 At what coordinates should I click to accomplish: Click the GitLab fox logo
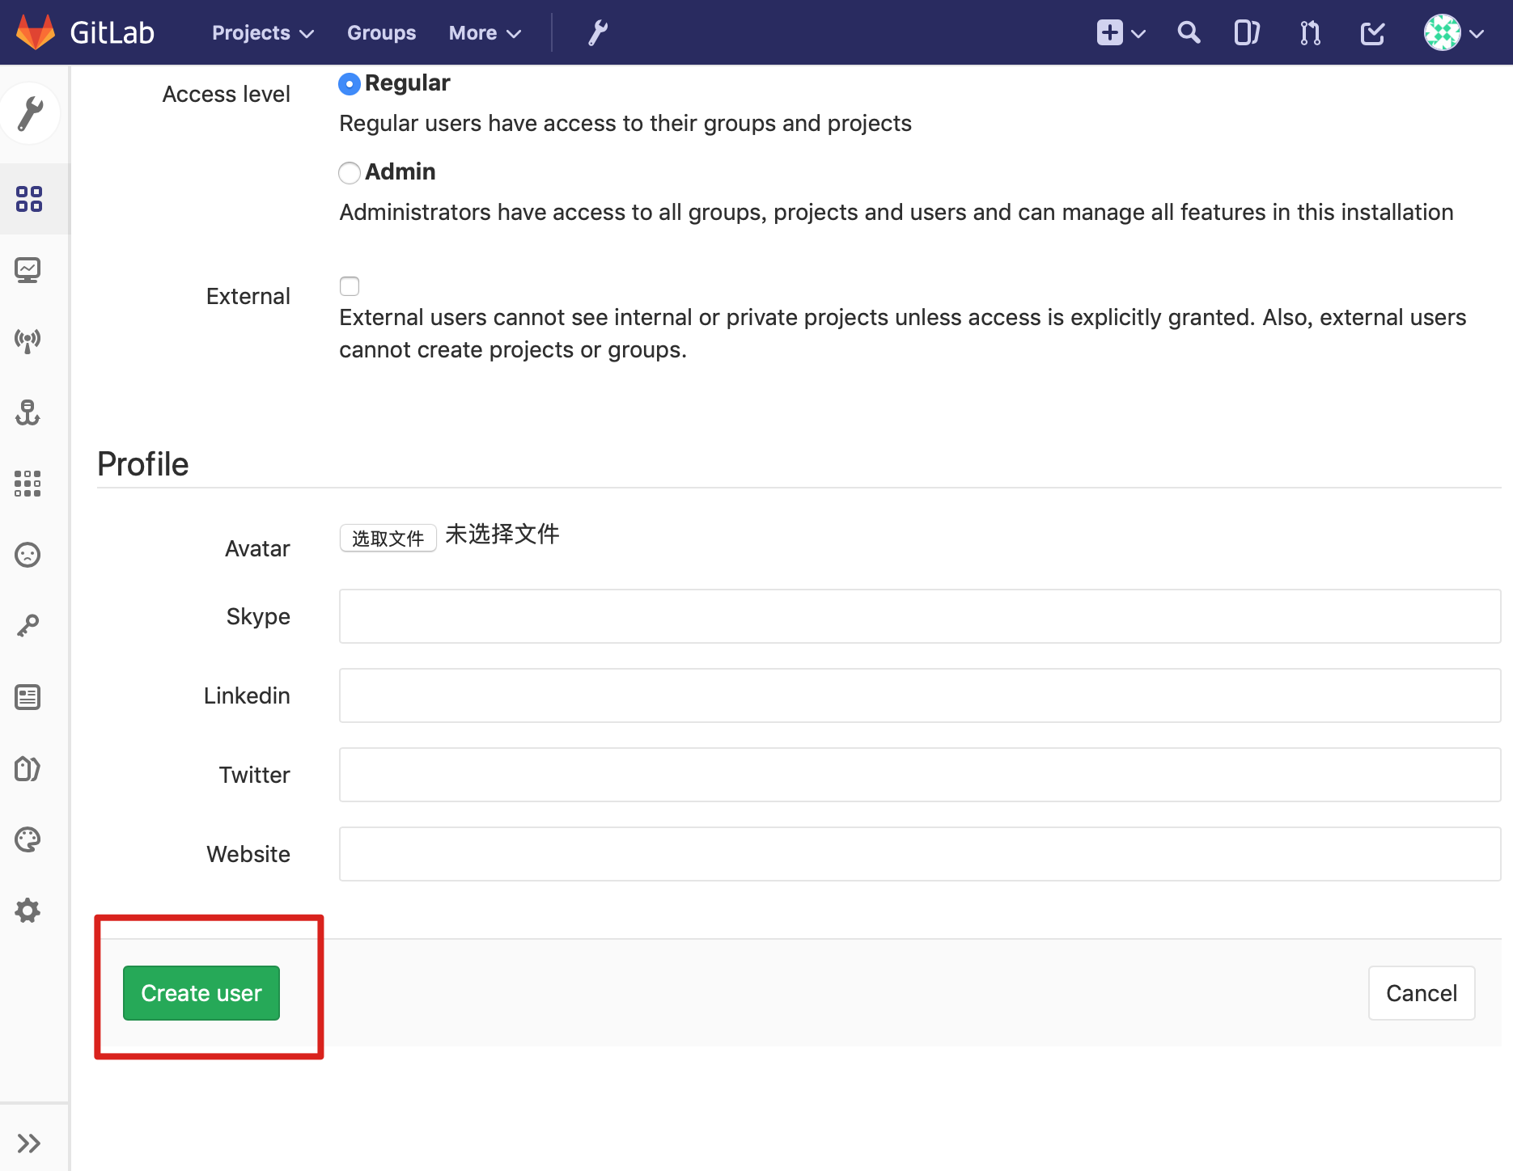coord(36,32)
